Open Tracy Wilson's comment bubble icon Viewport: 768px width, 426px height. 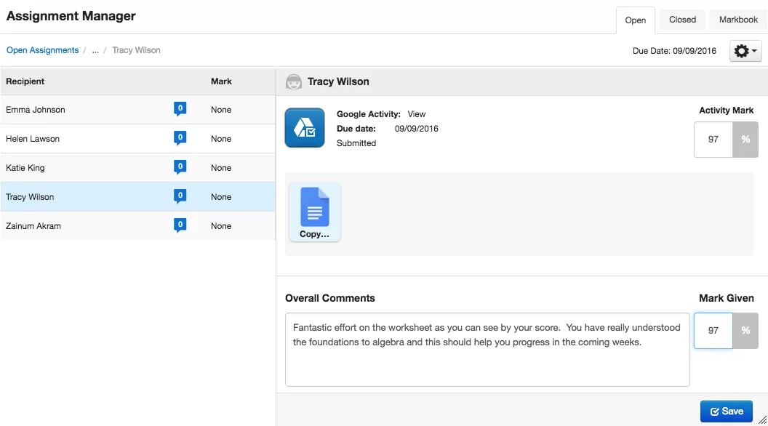[180, 196]
